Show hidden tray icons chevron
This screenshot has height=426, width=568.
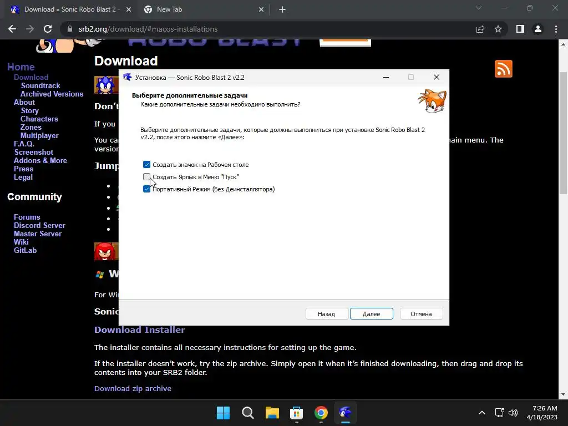click(482, 413)
